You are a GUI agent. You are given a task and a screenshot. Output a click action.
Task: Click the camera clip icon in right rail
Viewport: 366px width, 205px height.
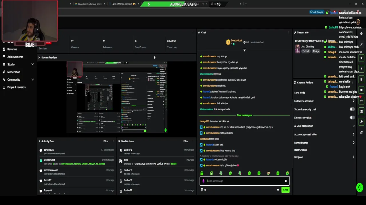[x=361, y=111]
